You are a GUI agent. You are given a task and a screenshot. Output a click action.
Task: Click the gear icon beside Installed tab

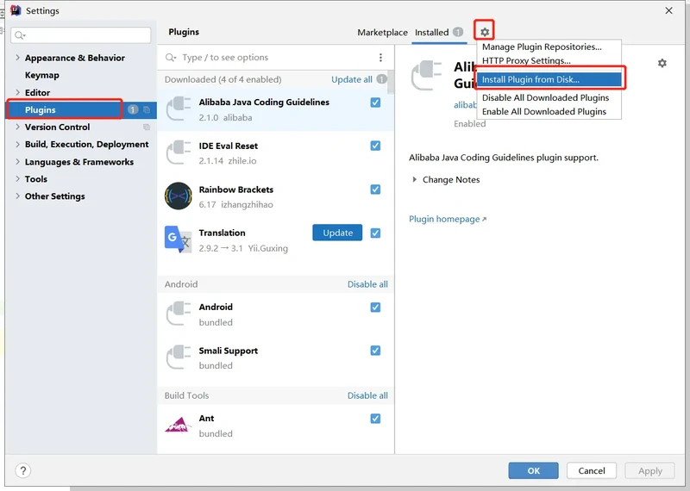point(485,32)
